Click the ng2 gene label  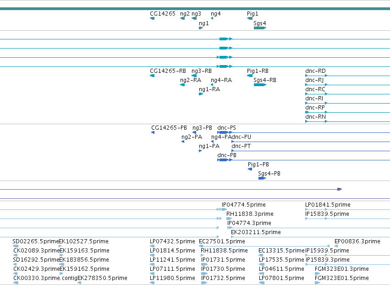[x=185, y=14]
